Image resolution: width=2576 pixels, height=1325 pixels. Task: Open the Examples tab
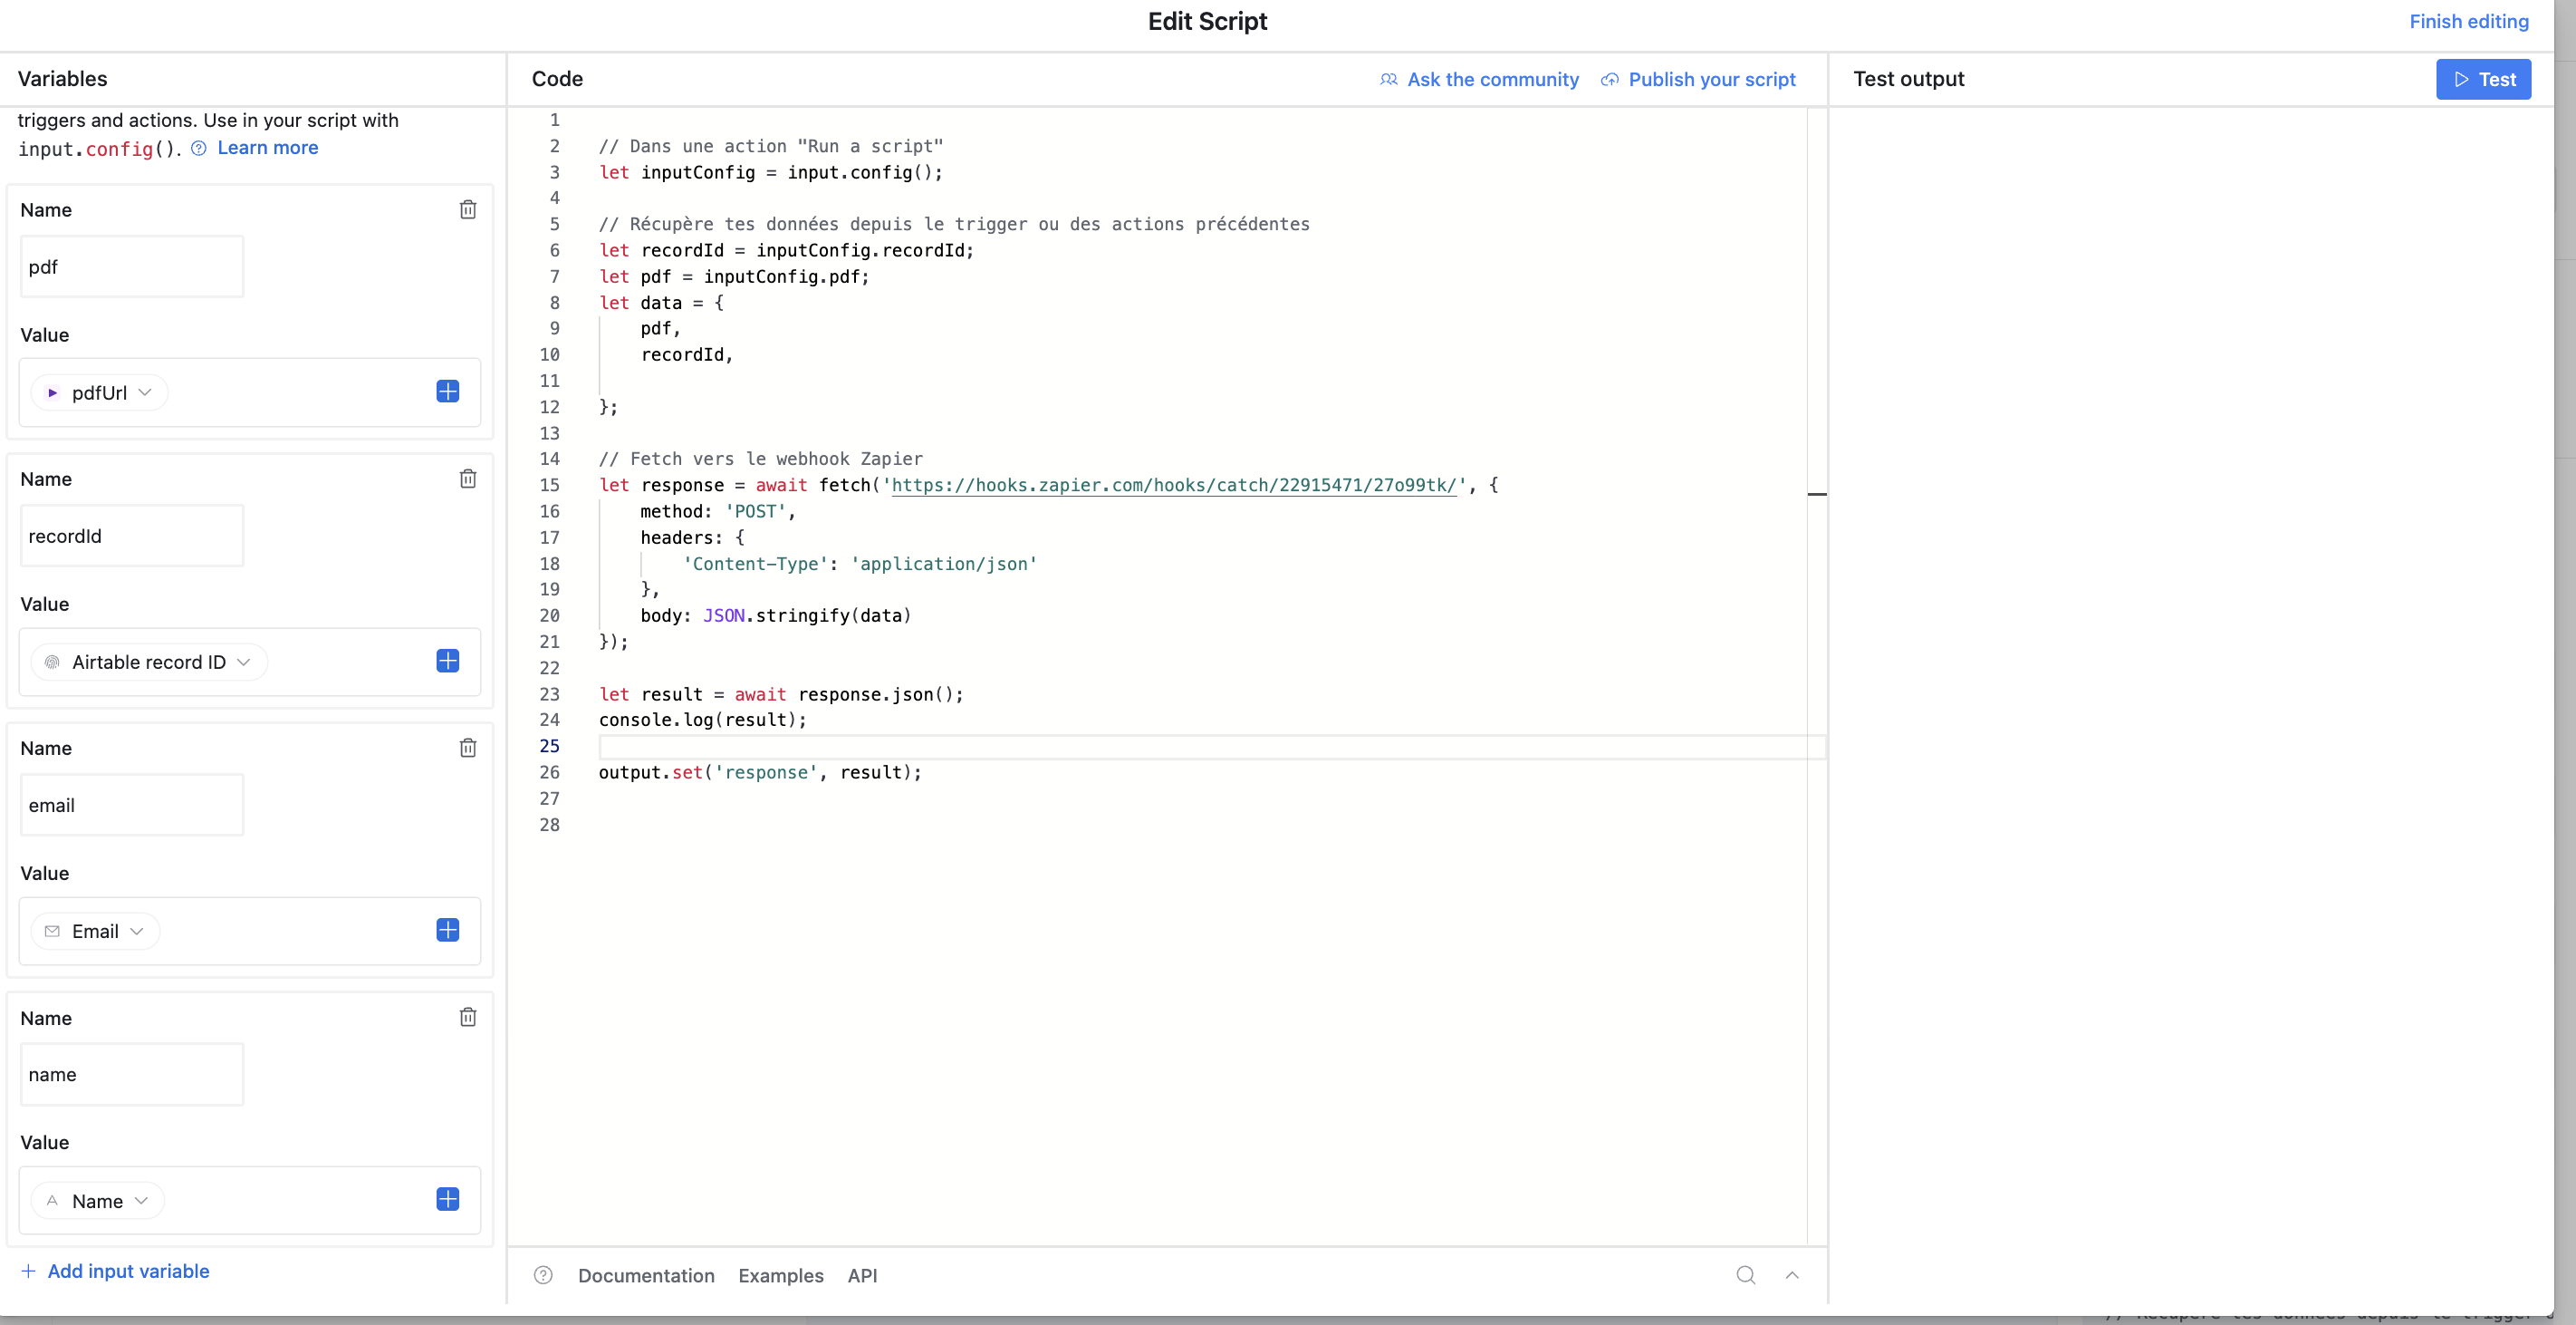point(780,1275)
